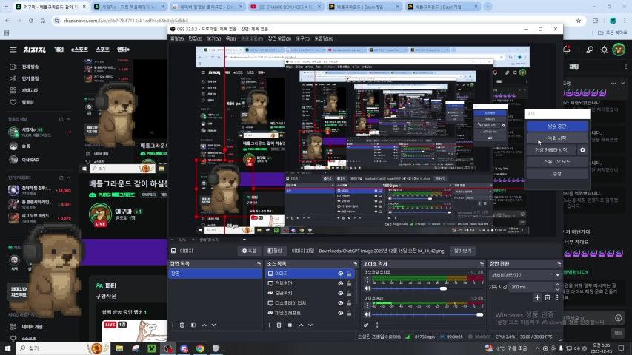Collapse followed channels section in Chzzk sidebar

(68, 120)
